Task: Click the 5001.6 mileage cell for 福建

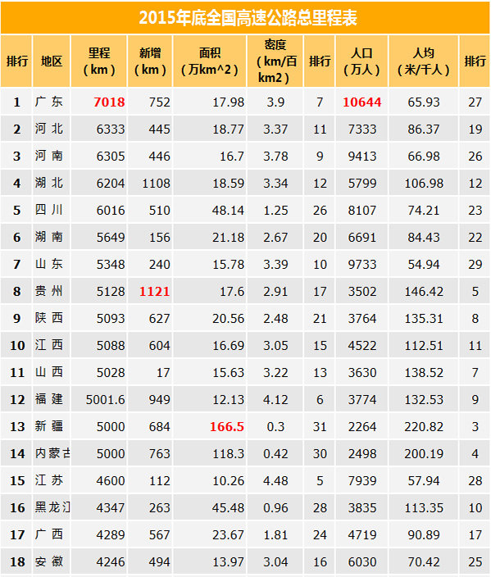Action: (105, 400)
